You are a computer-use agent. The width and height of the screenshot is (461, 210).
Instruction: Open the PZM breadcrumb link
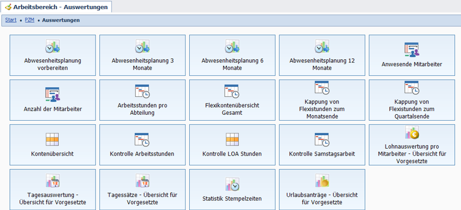click(30, 20)
